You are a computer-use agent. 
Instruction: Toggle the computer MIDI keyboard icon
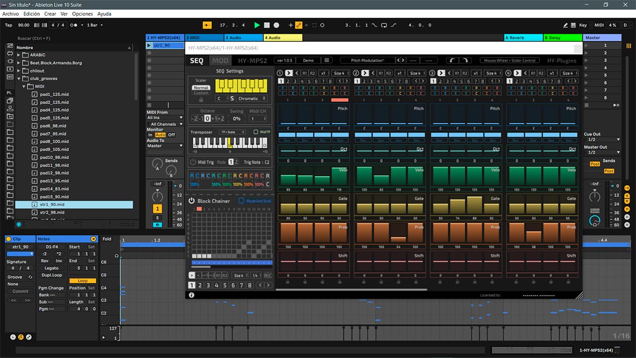(x=573, y=25)
